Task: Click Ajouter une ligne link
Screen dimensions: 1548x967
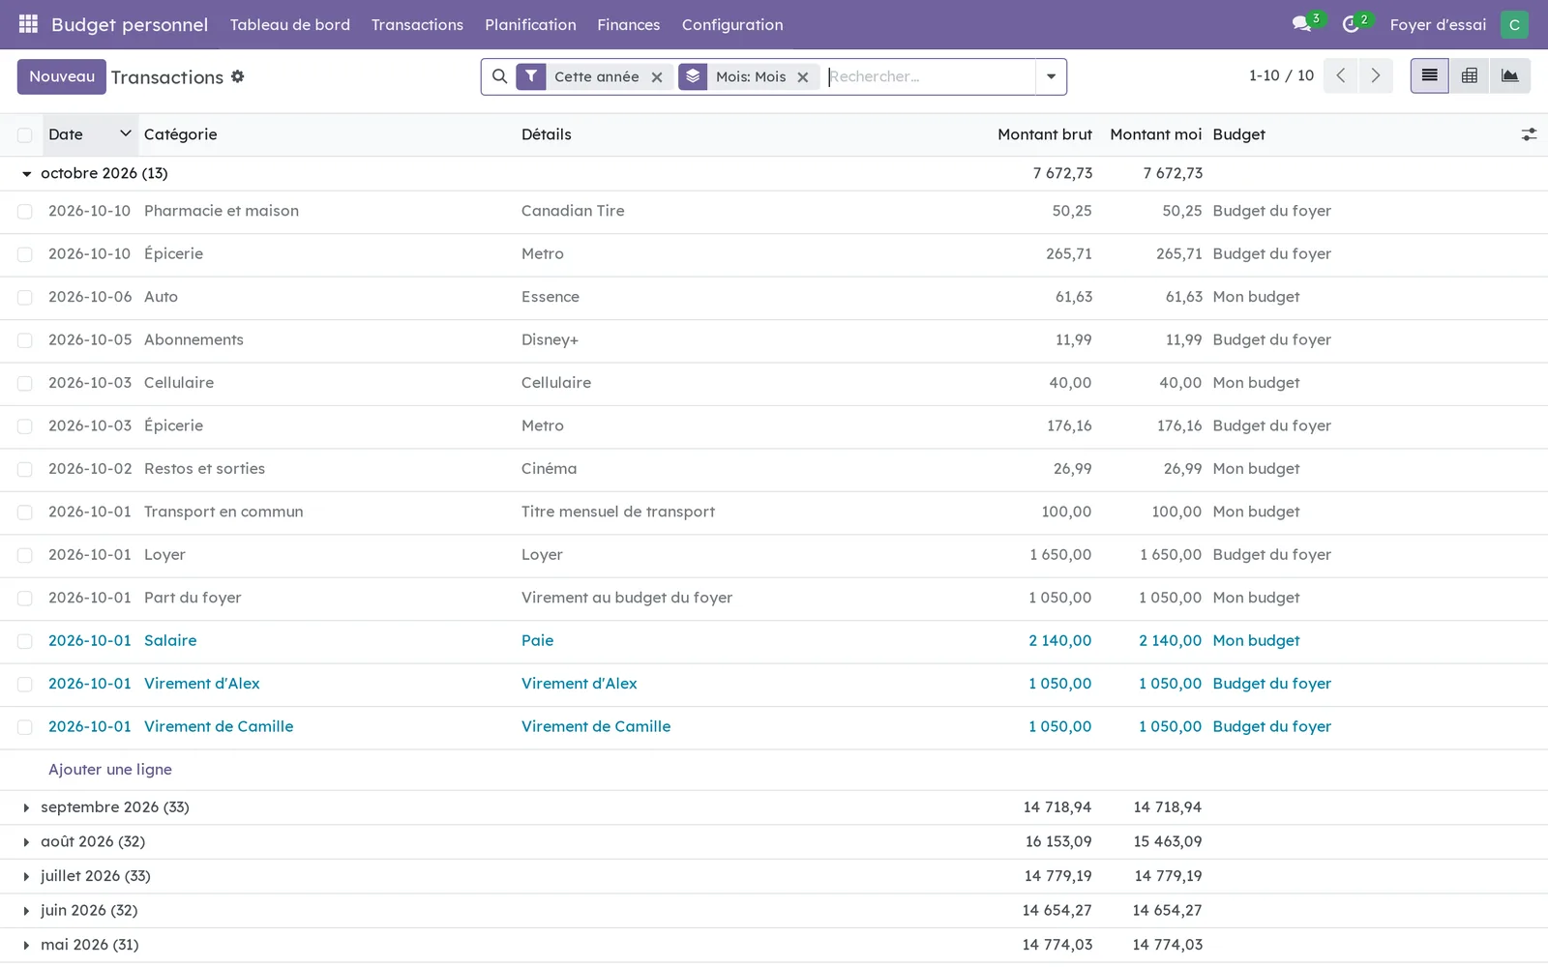Action: (x=110, y=770)
